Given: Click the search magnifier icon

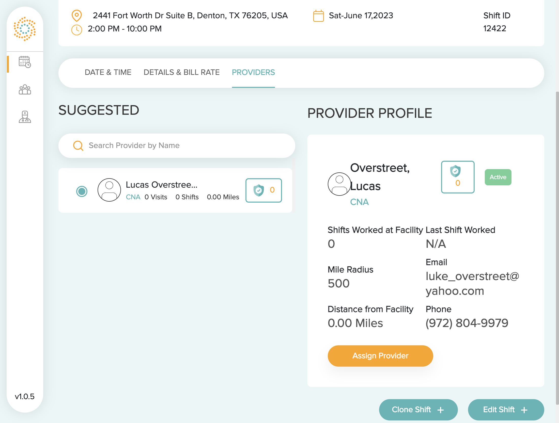Looking at the screenshot, I should [78, 145].
